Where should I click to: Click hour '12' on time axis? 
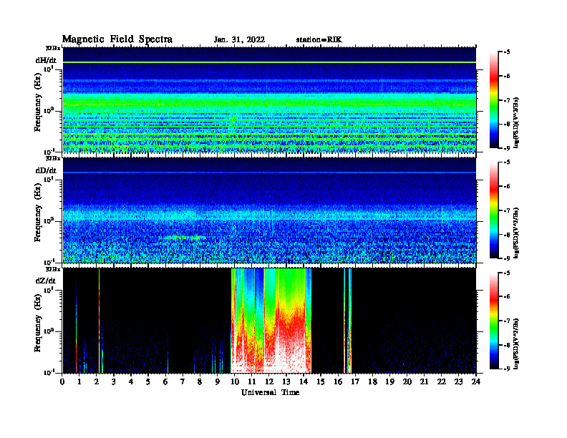coord(269,381)
